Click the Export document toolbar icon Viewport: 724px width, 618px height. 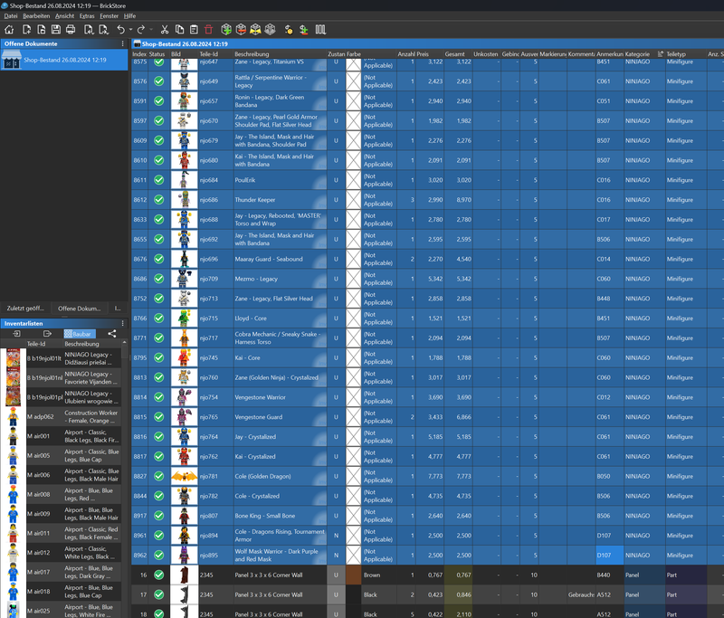pyautogui.click(x=104, y=30)
